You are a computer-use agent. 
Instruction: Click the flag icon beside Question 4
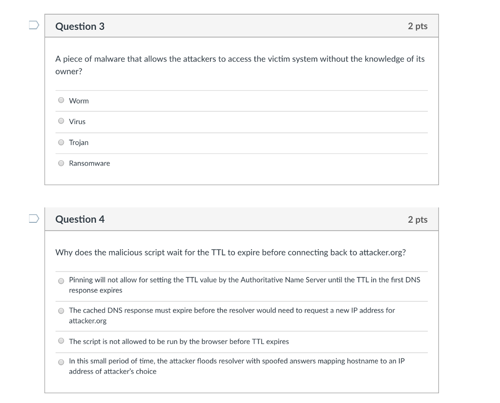[x=33, y=219]
